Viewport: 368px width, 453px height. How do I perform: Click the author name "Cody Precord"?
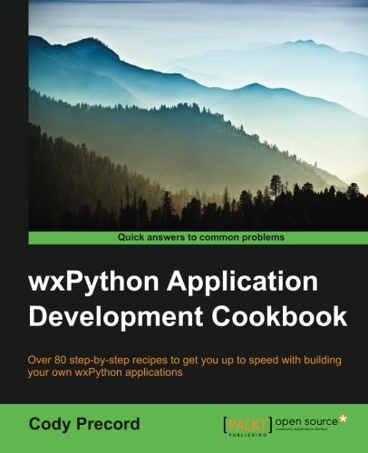pos(84,424)
